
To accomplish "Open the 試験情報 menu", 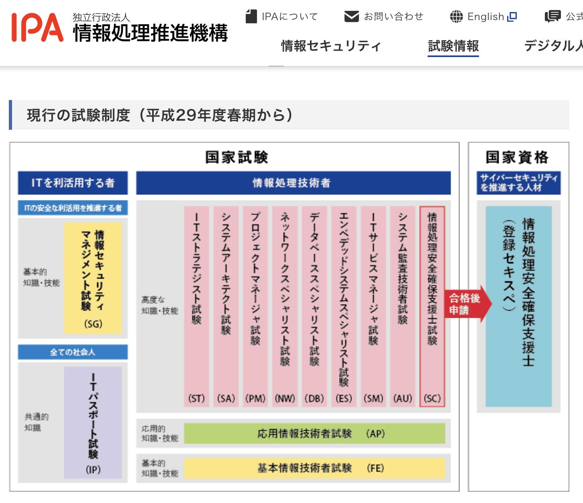I will 453,46.
